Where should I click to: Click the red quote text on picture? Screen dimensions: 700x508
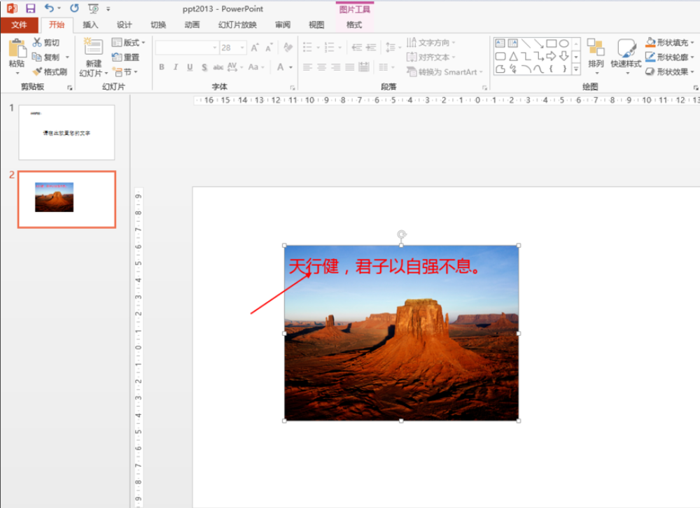click(385, 267)
